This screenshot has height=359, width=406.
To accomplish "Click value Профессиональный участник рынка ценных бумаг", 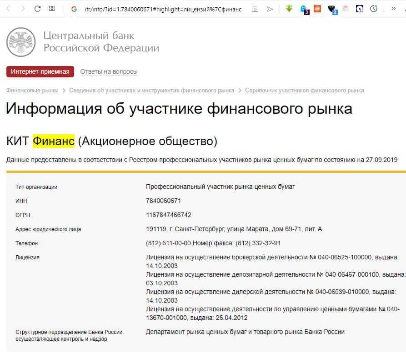I will 221,187.
